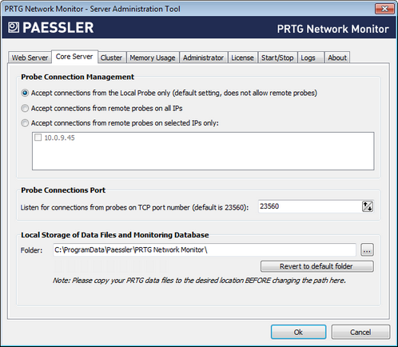Click the Probe Connections Port heading

pos(63,190)
